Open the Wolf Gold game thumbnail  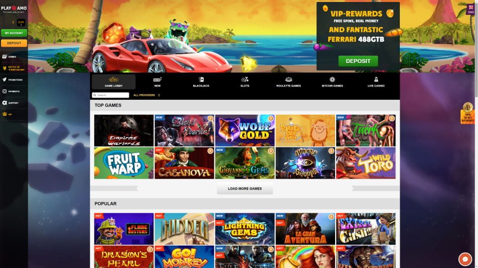pyautogui.click(x=245, y=130)
